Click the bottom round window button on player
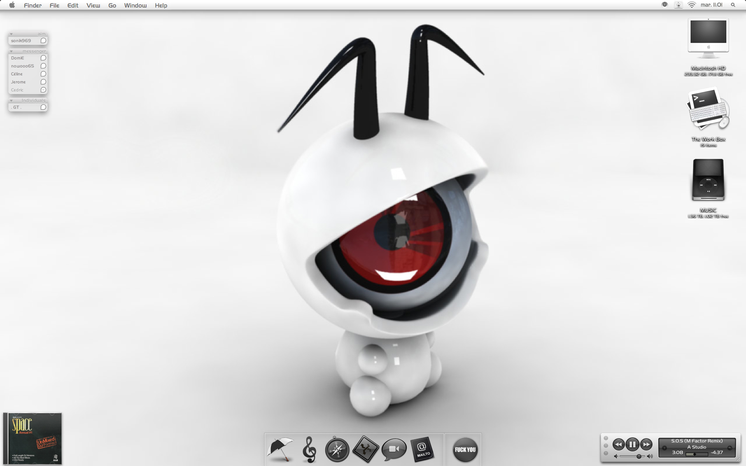Screen dimensions: 746x466 click(606, 453)
